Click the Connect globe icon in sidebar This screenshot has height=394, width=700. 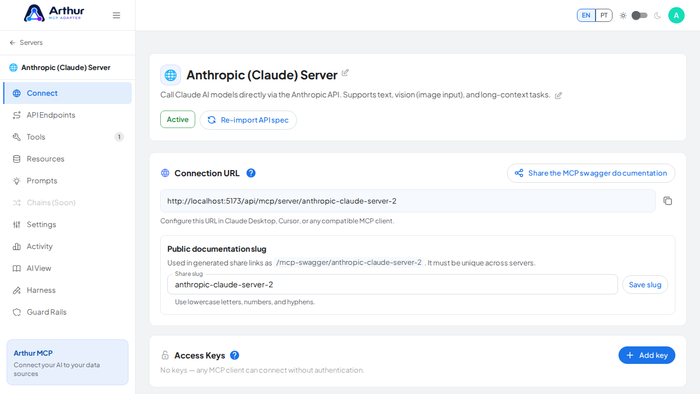[x=16, y=93]
